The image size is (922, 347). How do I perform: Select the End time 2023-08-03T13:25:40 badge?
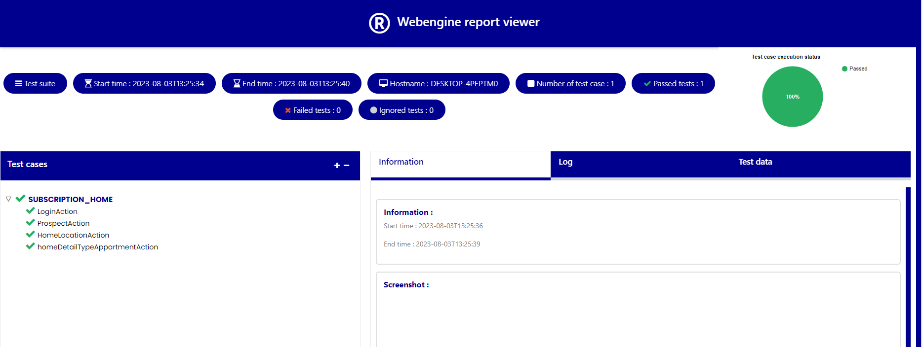point(291,83)
